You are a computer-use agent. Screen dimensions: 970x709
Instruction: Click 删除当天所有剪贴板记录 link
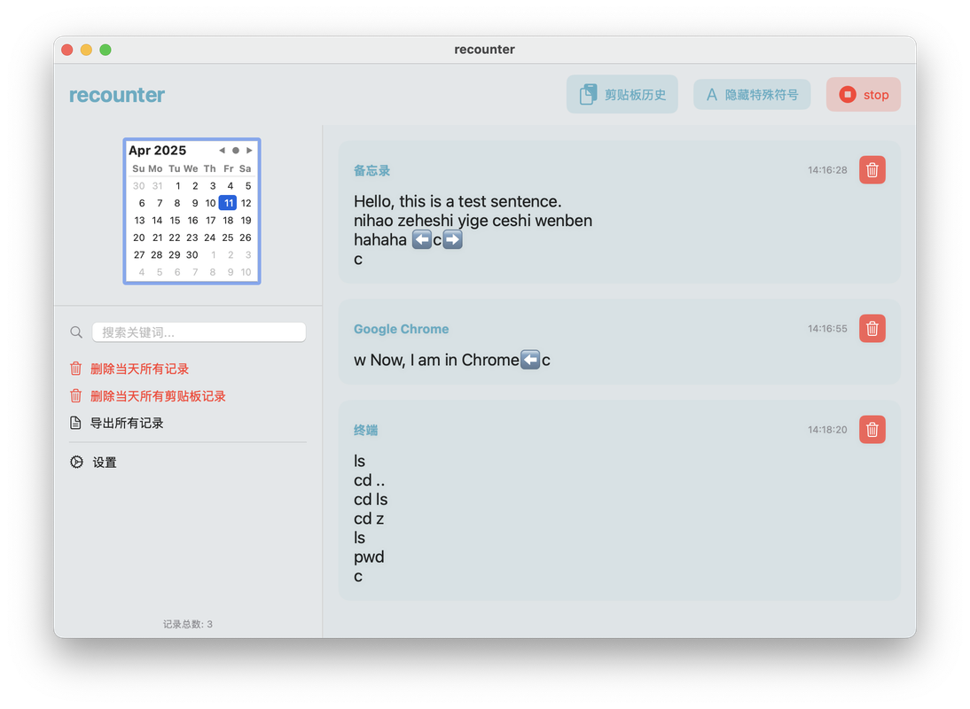tap(159, 396)
